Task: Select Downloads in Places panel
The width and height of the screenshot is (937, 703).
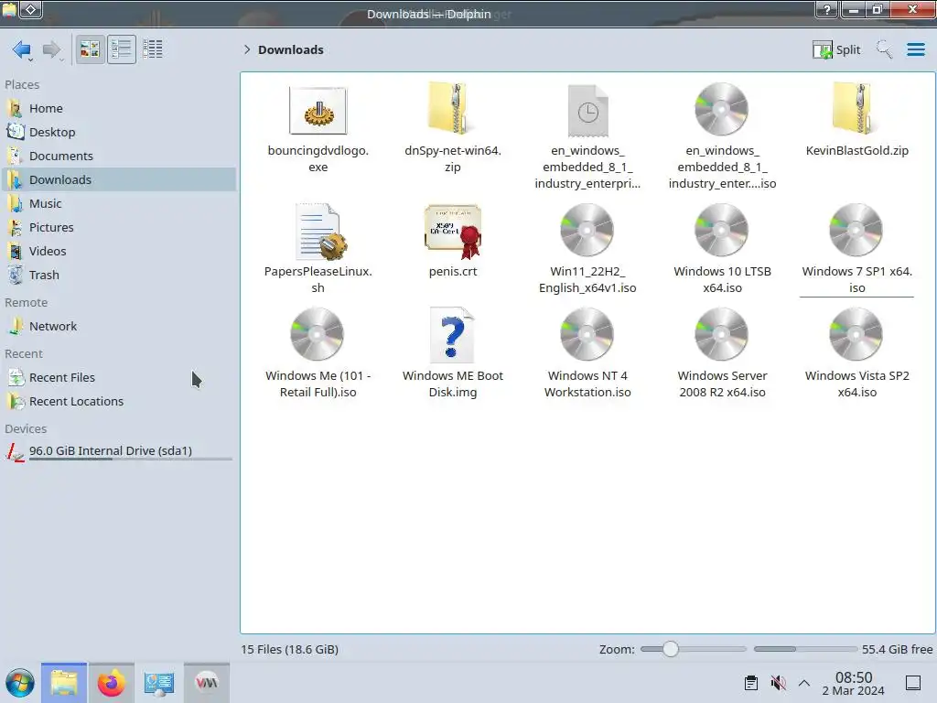Action: pos(118,180)
